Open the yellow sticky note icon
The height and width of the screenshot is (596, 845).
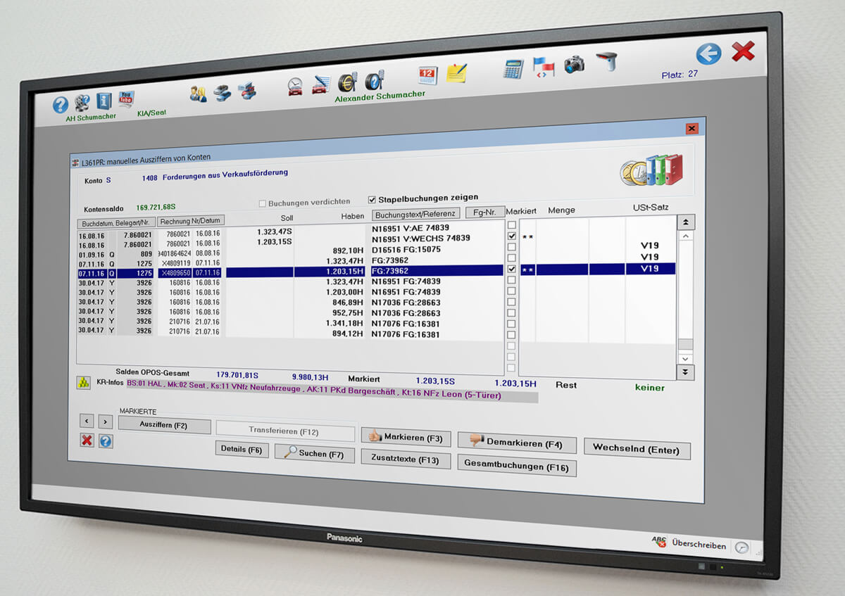(456, 72)
